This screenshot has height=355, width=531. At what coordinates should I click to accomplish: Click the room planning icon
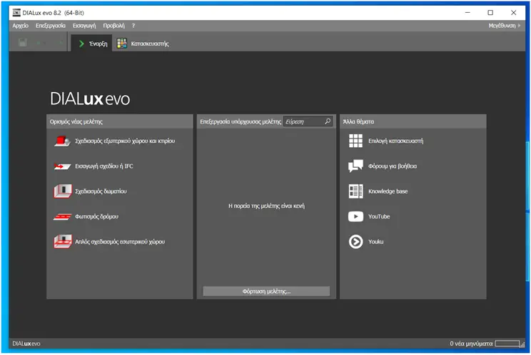(63, 191)
